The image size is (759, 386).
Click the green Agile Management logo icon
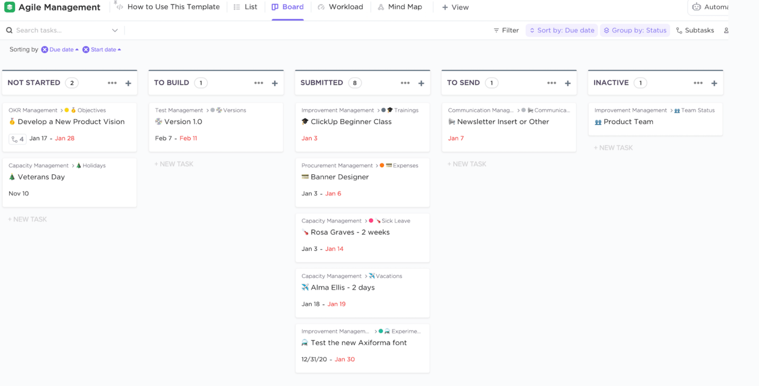click(10, 8)
